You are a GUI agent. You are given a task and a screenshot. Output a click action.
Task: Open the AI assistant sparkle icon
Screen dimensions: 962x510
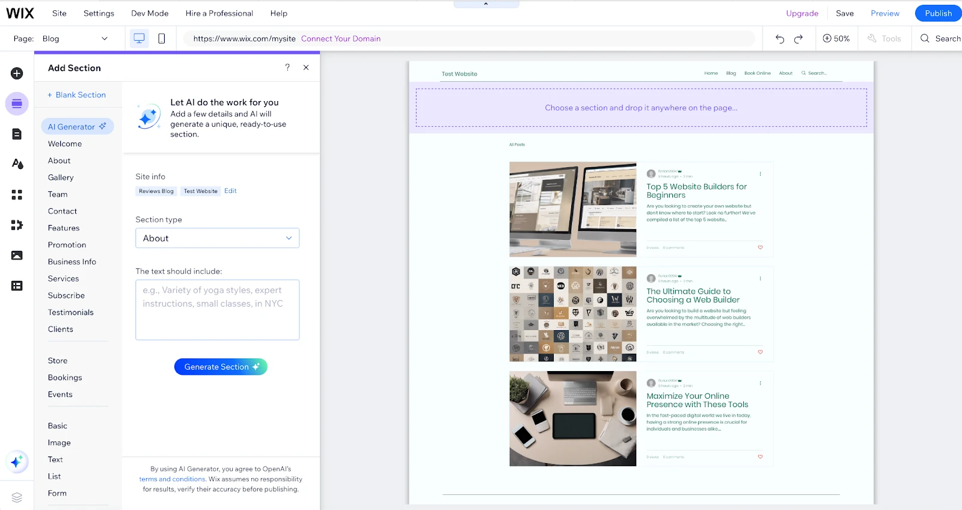pos(16,462)
